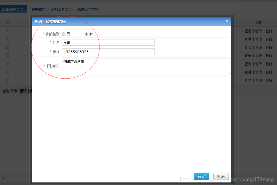This screenshot has width=277, height=185.
Task: Click the 操作 column header
Action: pos(259,22)
